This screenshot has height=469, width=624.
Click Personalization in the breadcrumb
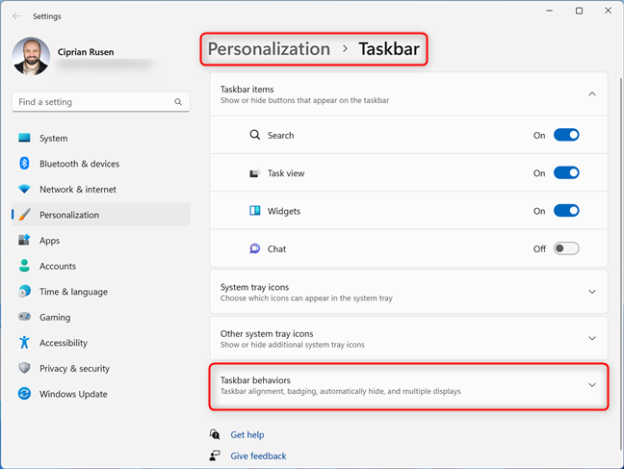(x=269, y=49)
